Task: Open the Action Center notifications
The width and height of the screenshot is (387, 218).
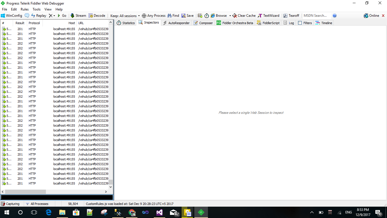Action: click(x=378, y=212)
